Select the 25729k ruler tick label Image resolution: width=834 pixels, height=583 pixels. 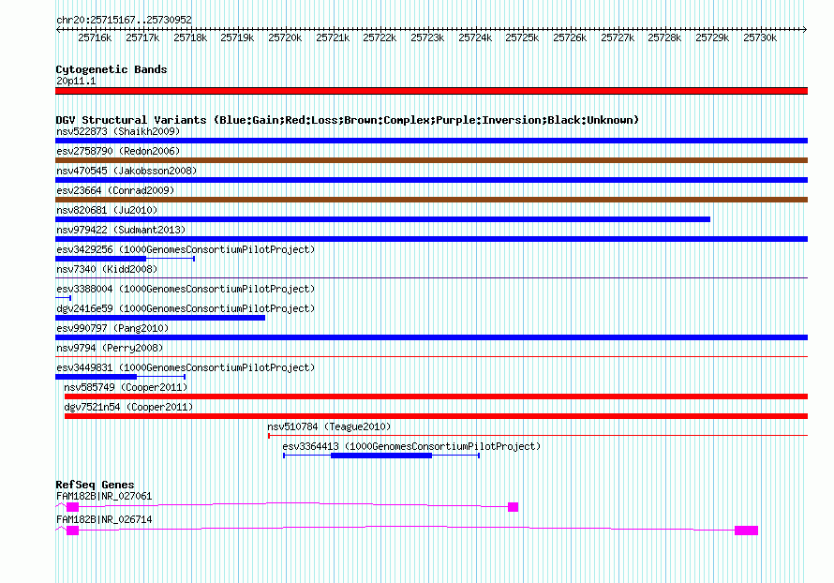[712, 37]
